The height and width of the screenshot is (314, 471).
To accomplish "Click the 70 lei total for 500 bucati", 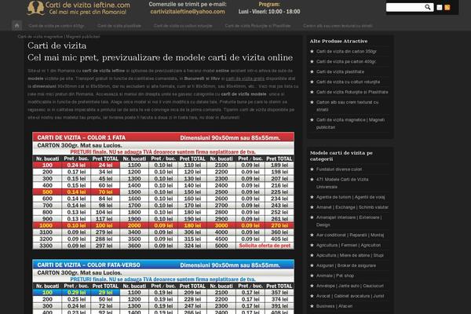I will 105,192.
